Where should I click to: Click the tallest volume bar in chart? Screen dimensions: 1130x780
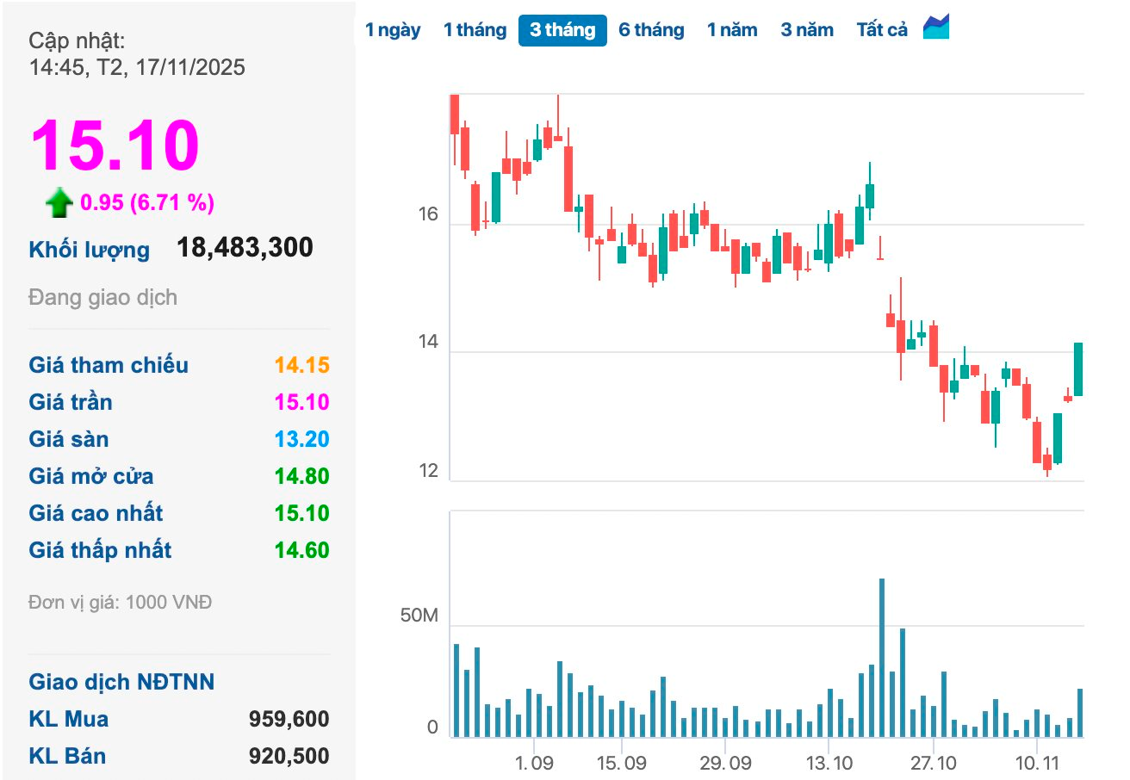pyautogui.click(x=882, y=658)
